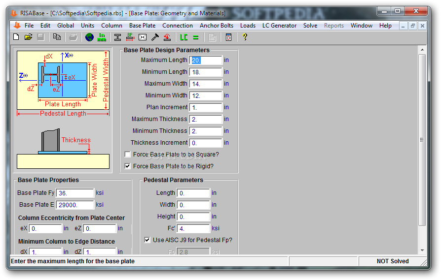Screen dimensions: 441x280
Task: Open Global parameters via the globe icon
Action: tap(89, 37)
